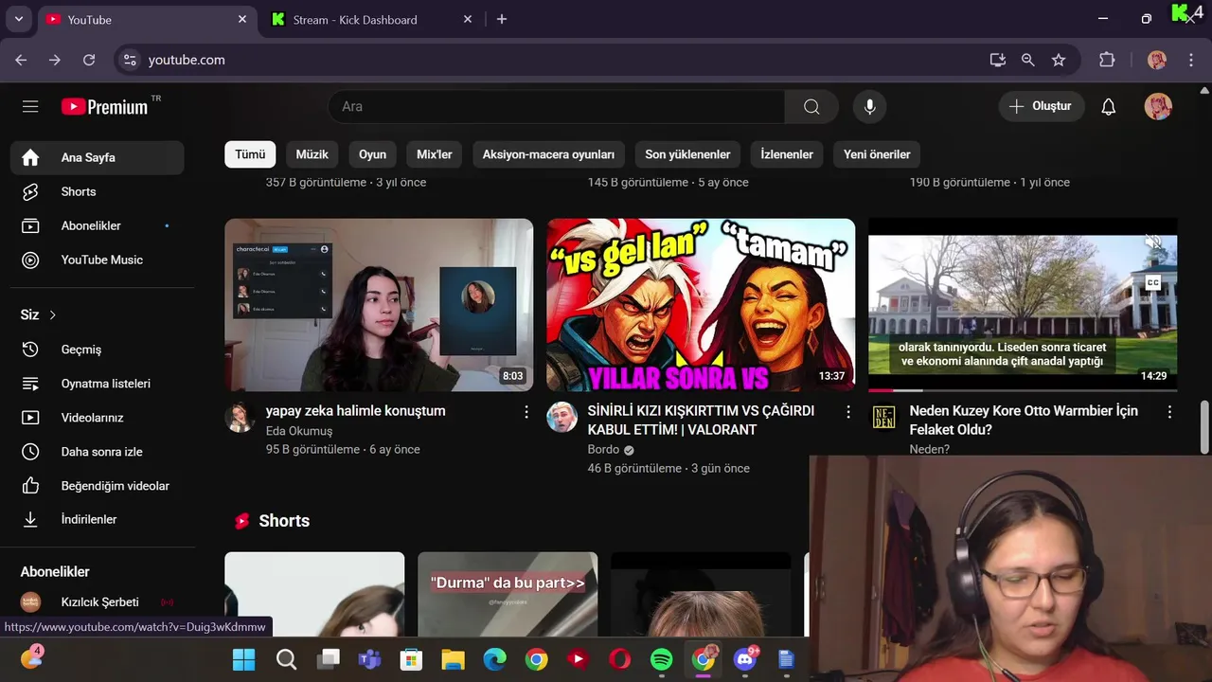This screenshot has width=1212, height=682.
Task: Expand the Siz section chevron
Action: click(53, 314)
